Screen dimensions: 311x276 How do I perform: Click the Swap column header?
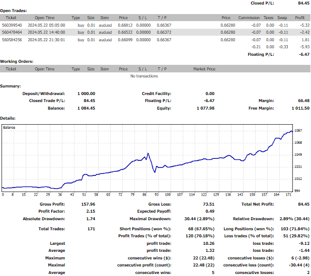pyautogui.click(x=282, y=18)
